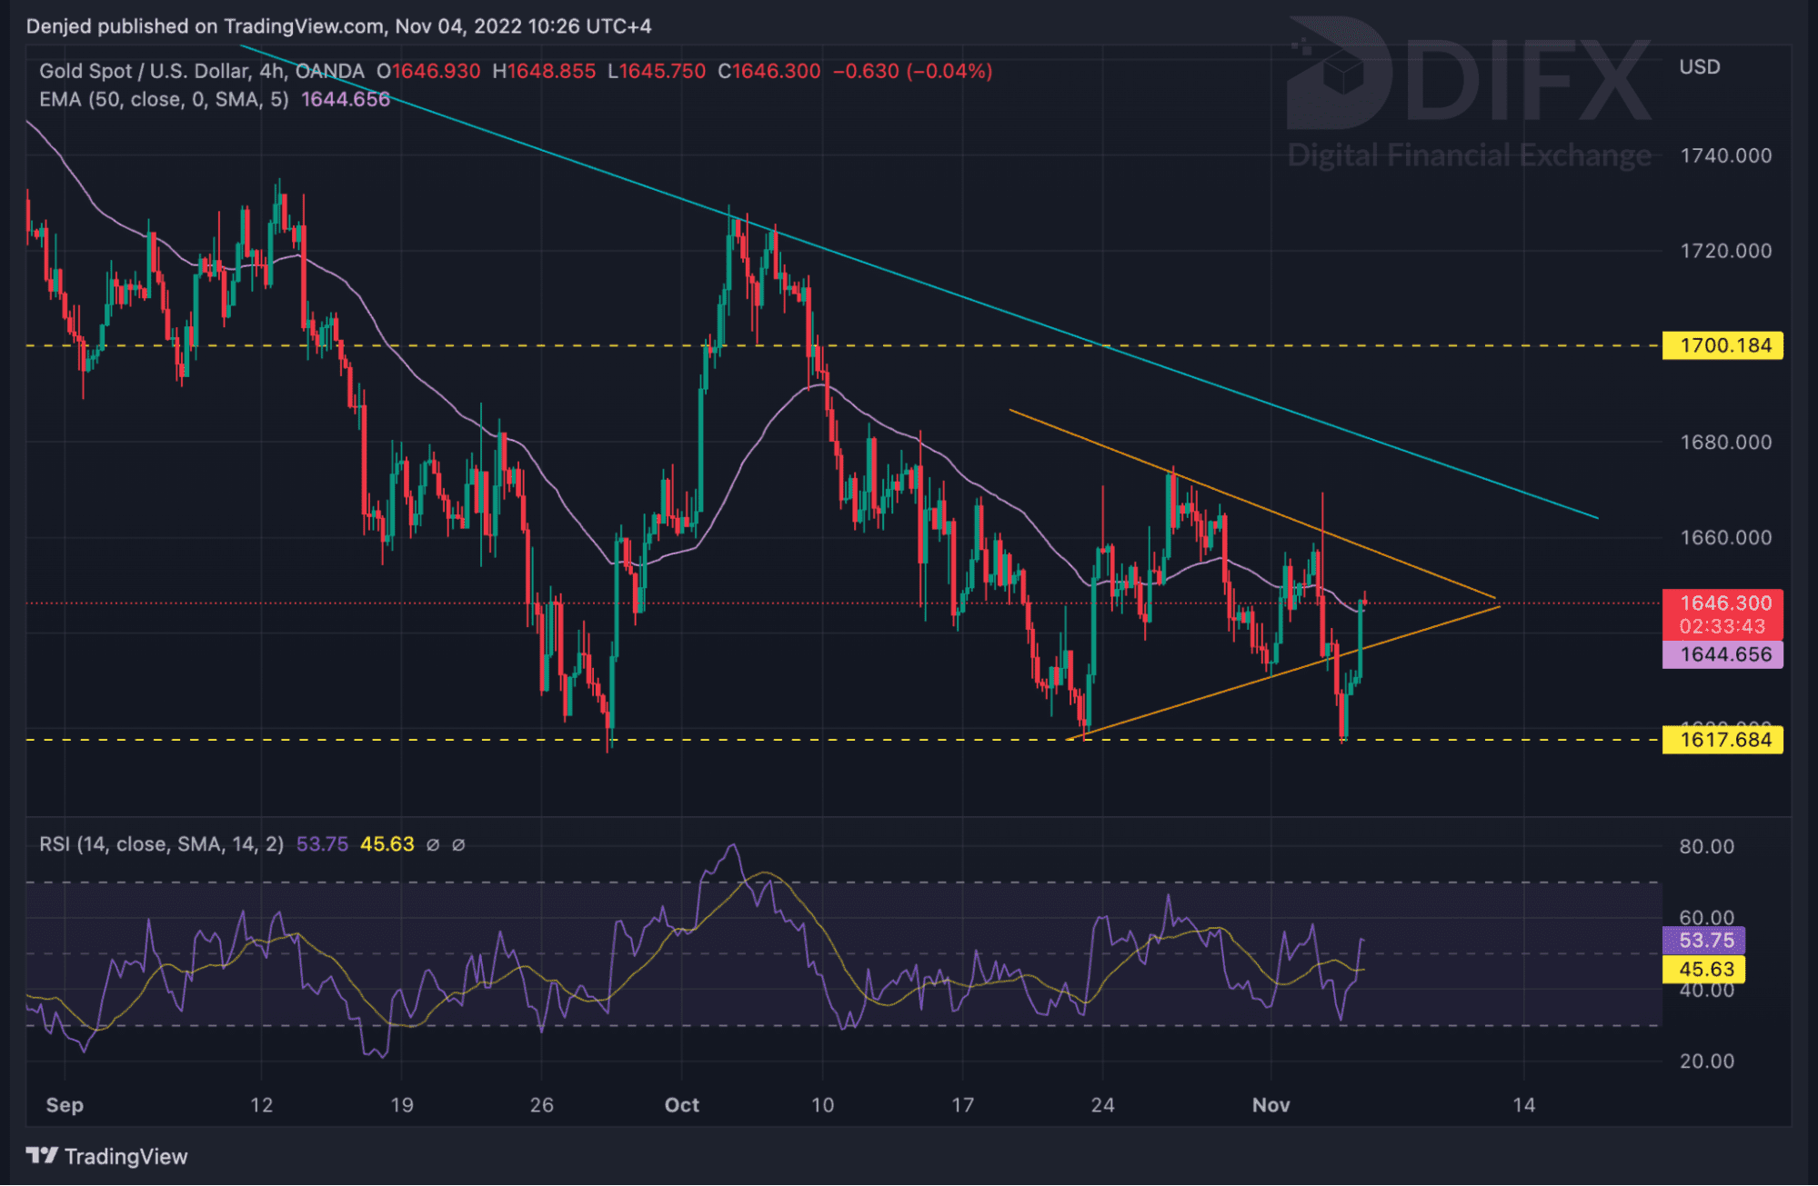Click the purple 53.75 RSI axis label
This screenshot has width=1818, height=1186.
[1704, 941]
